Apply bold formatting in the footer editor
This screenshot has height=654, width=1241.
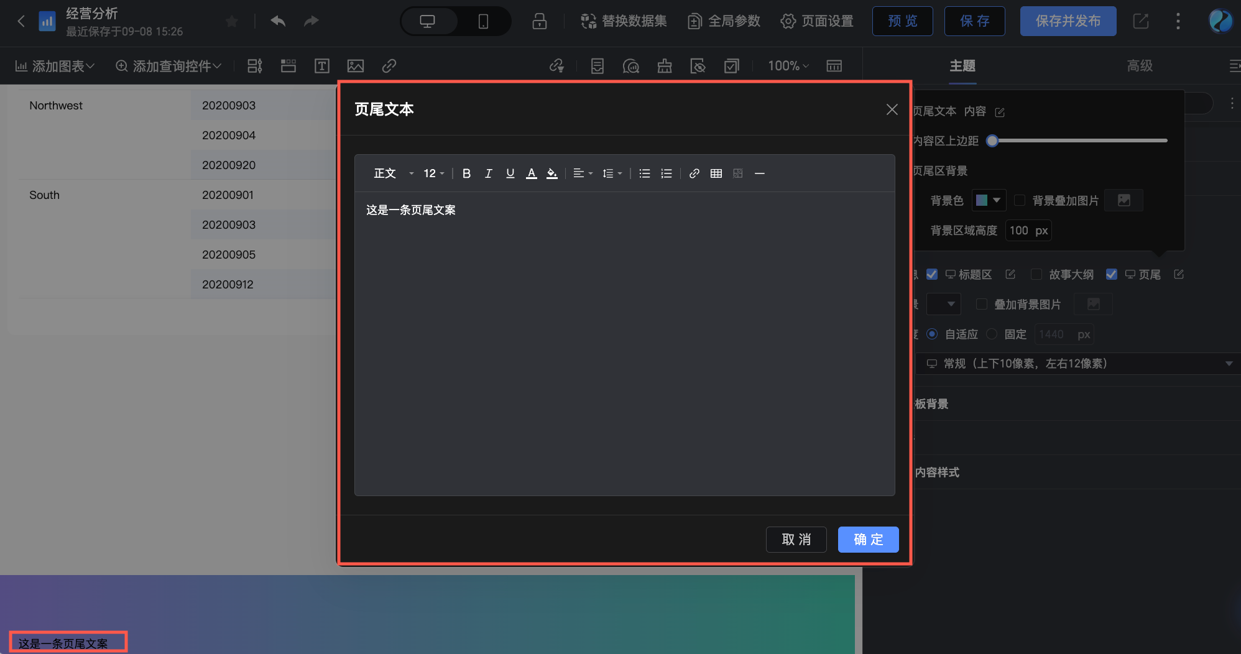click(466, 173)
